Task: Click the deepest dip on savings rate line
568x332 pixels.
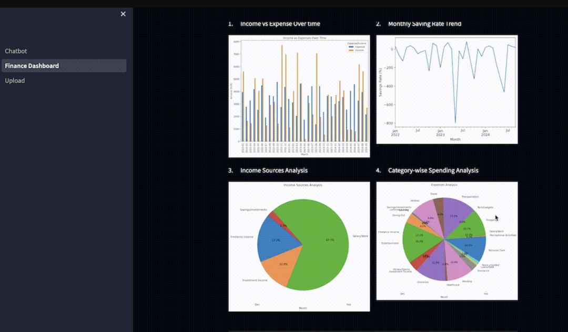Action: point(455,122)
